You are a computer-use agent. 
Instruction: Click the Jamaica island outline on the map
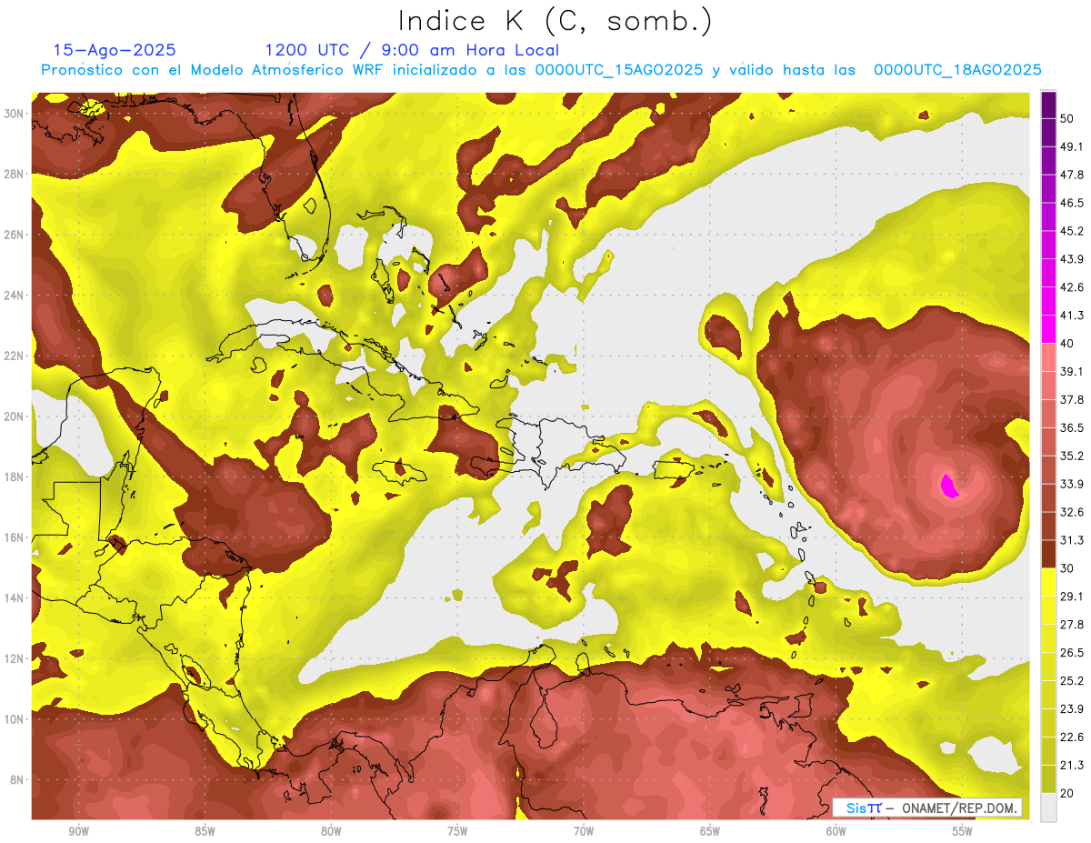pos(400,470)
